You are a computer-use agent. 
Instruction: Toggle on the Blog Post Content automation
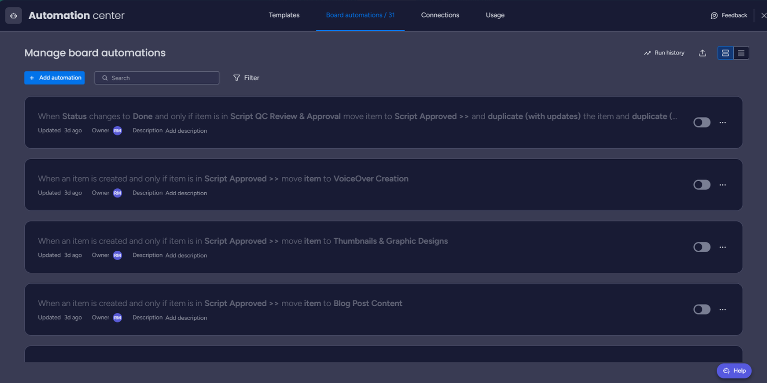tap(701, 310)
